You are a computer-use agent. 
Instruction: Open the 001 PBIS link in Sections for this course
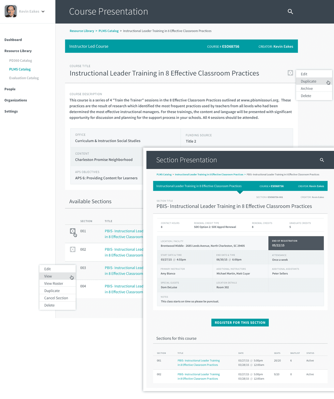[199, 363]
